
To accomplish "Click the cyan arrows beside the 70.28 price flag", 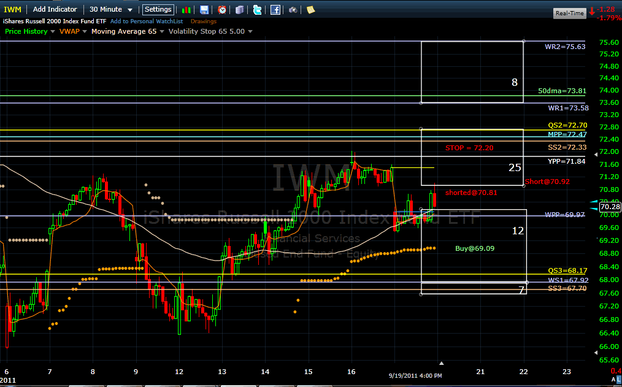I will [x=594, y=205].
